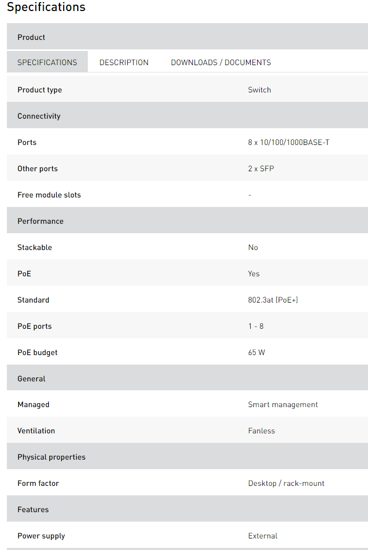This screenshot has height=550, width=368.
Task: Open the DOWNLOADS / DOCUMENTS tab
Action: pyautogui.click(x=221, y=63)
